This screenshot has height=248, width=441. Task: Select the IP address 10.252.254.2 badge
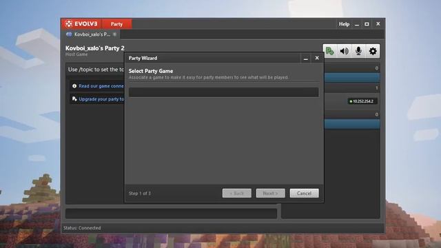pyautogui.click(x=362, y=101)
